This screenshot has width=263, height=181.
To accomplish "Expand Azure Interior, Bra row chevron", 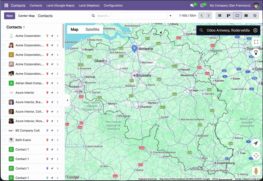I will coord(58,102).
